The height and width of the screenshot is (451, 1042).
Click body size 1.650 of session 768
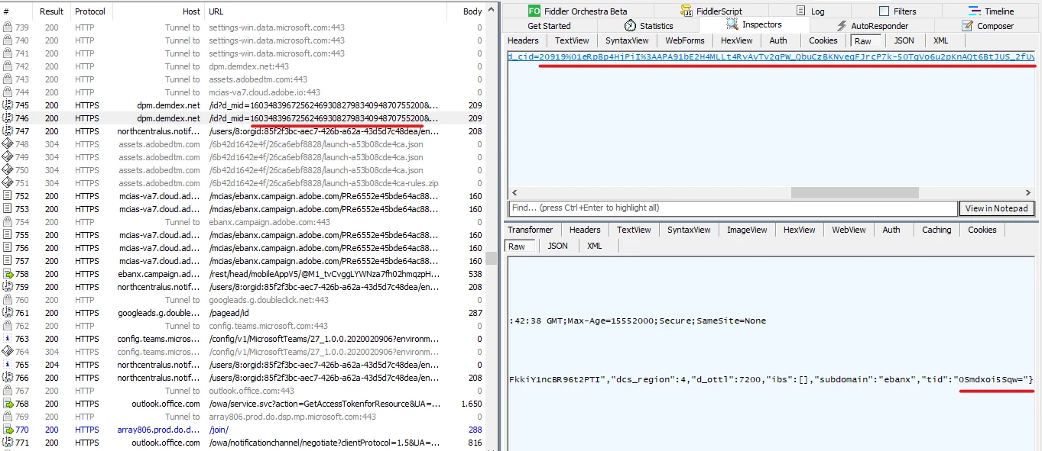[x=470, y=404]
